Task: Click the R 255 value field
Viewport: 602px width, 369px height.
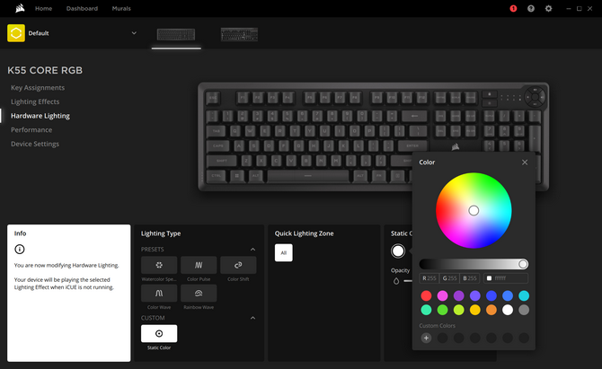Action: 429,278
